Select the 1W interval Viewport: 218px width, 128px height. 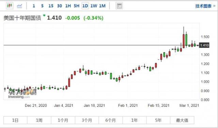tap(94, 6)
